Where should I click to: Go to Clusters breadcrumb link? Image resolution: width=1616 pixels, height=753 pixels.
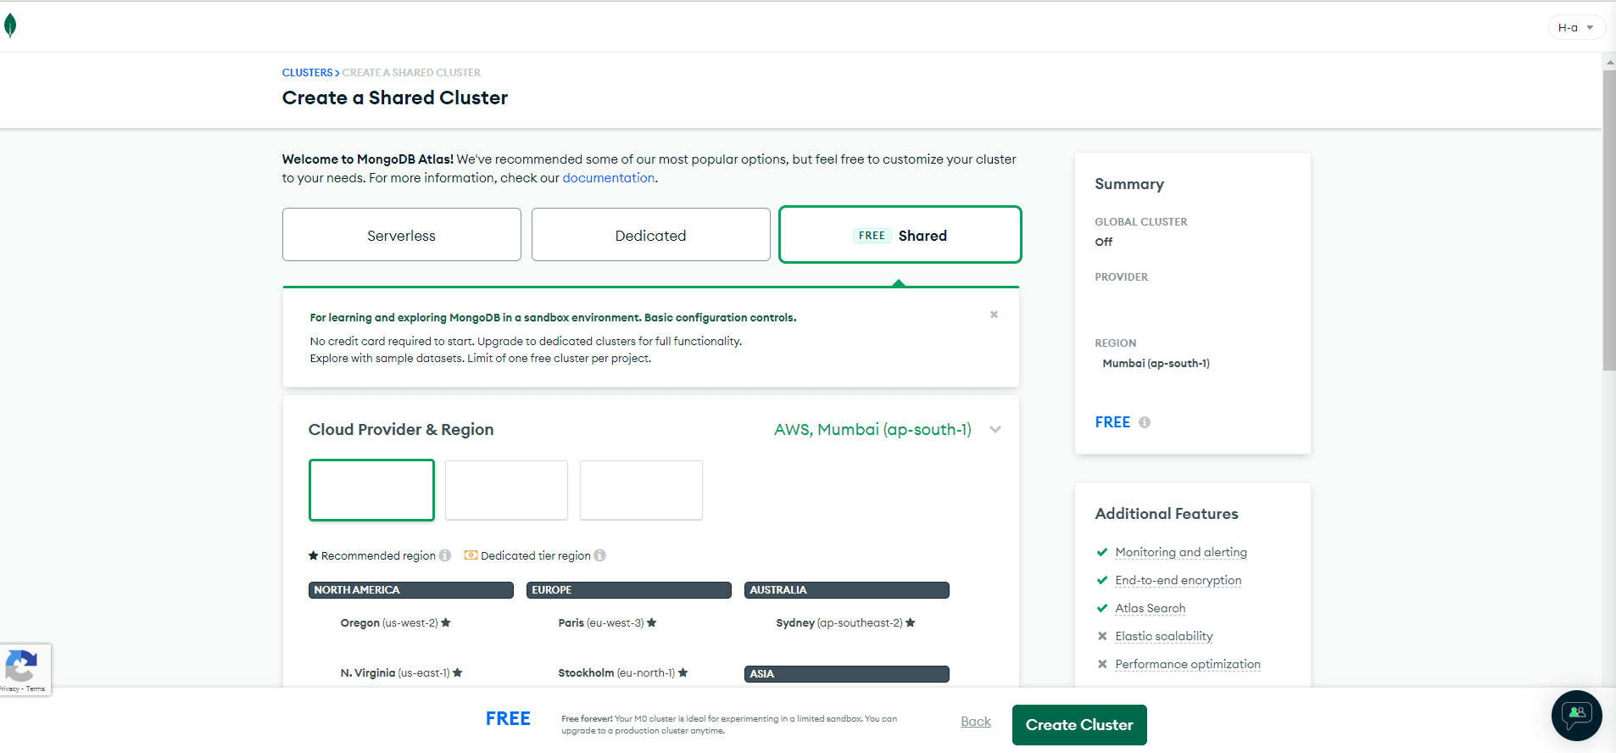pos(307,73)
